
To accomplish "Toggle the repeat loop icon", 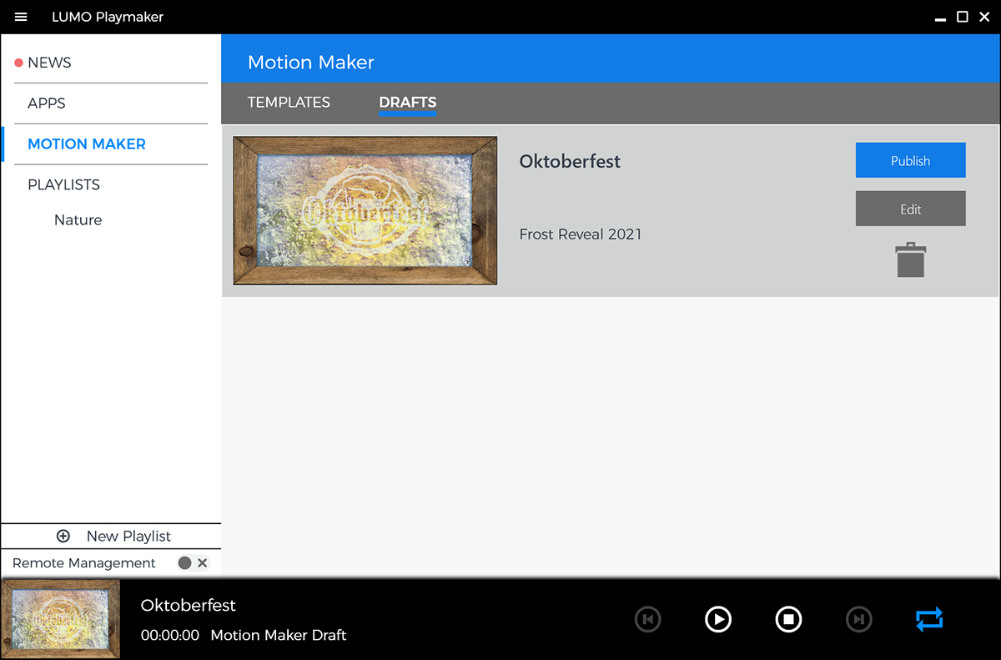I will 928,619.
